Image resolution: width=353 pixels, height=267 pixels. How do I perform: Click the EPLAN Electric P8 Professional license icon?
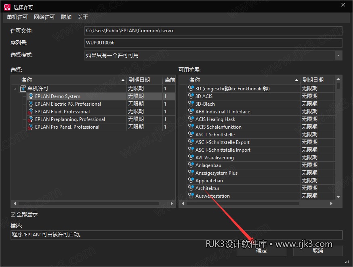31,104
